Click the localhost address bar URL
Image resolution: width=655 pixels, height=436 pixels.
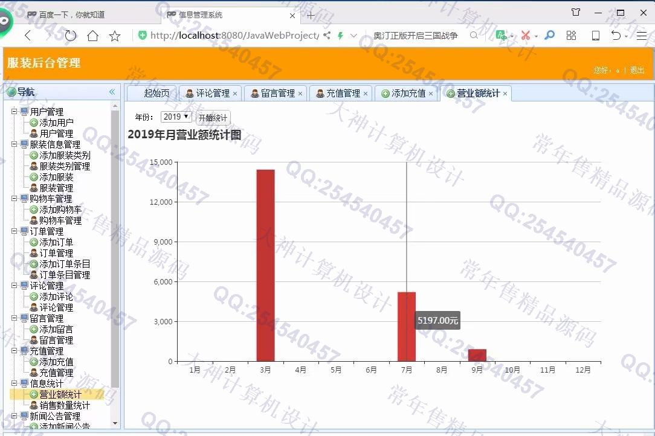point(234,36)
